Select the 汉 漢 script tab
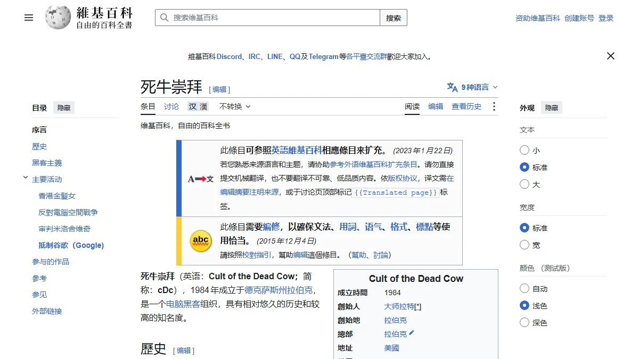The height and width of the screenshot is (359, 639). coord(198,106)
